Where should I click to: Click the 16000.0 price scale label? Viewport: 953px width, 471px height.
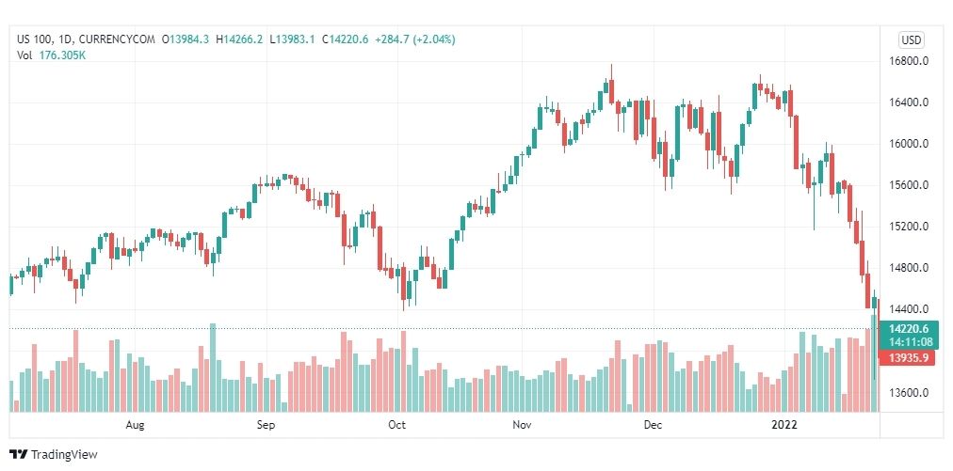click(908, 144)
